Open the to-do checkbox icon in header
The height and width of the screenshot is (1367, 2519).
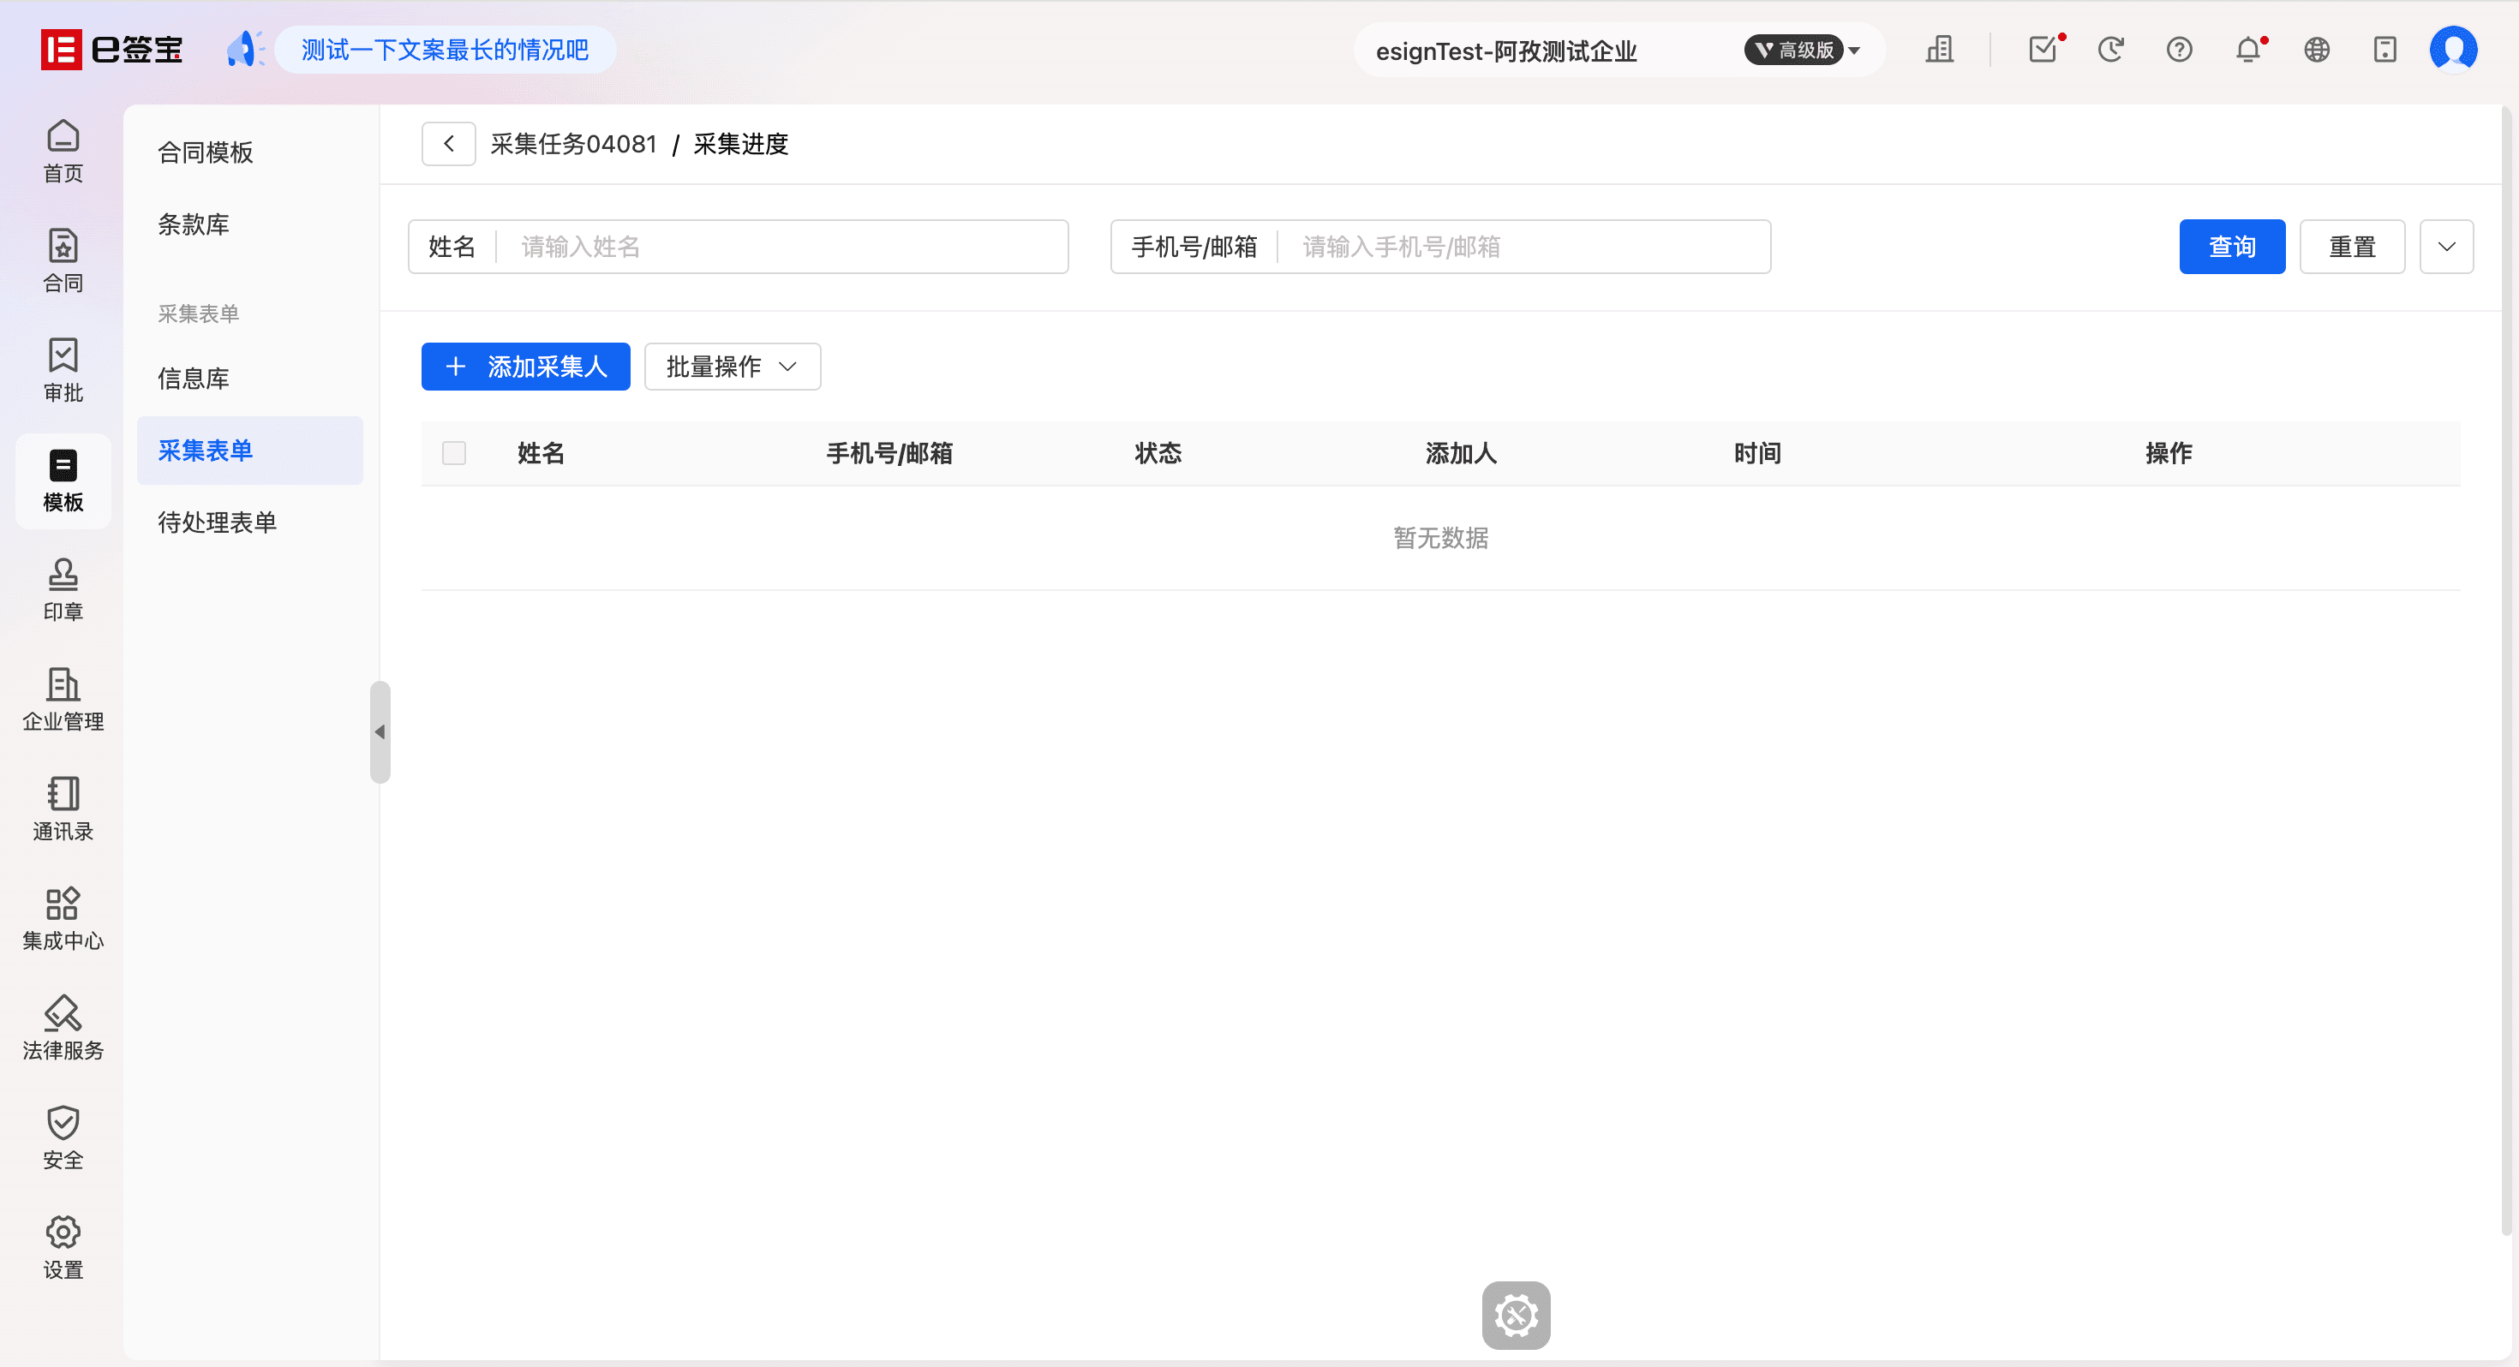[2043, 49]
